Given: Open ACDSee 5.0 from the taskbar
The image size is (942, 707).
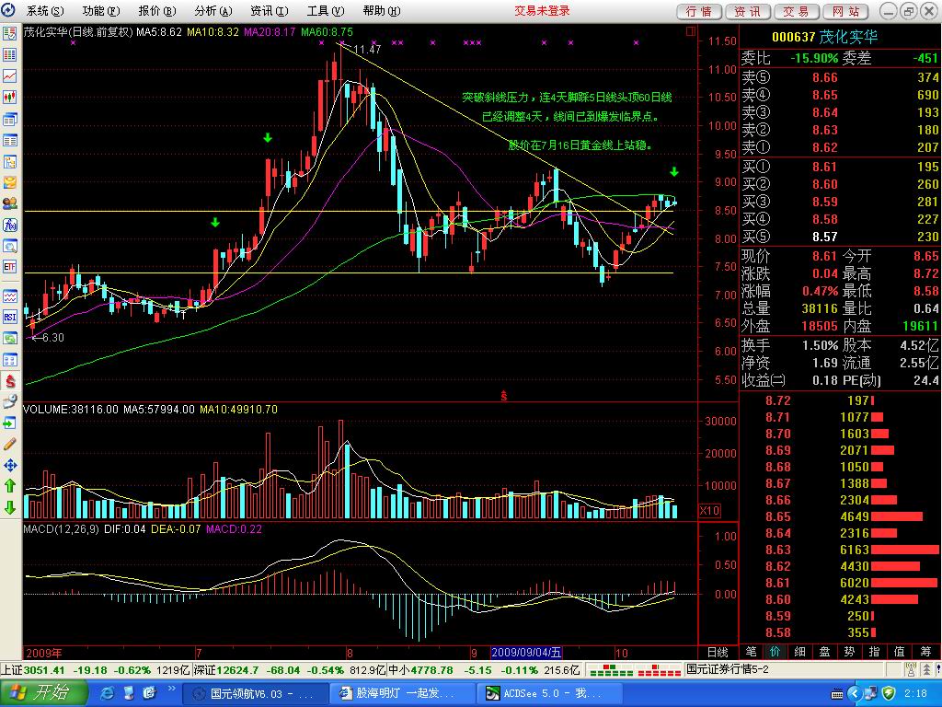Looking at the screenshot, I should pos(534,693).
